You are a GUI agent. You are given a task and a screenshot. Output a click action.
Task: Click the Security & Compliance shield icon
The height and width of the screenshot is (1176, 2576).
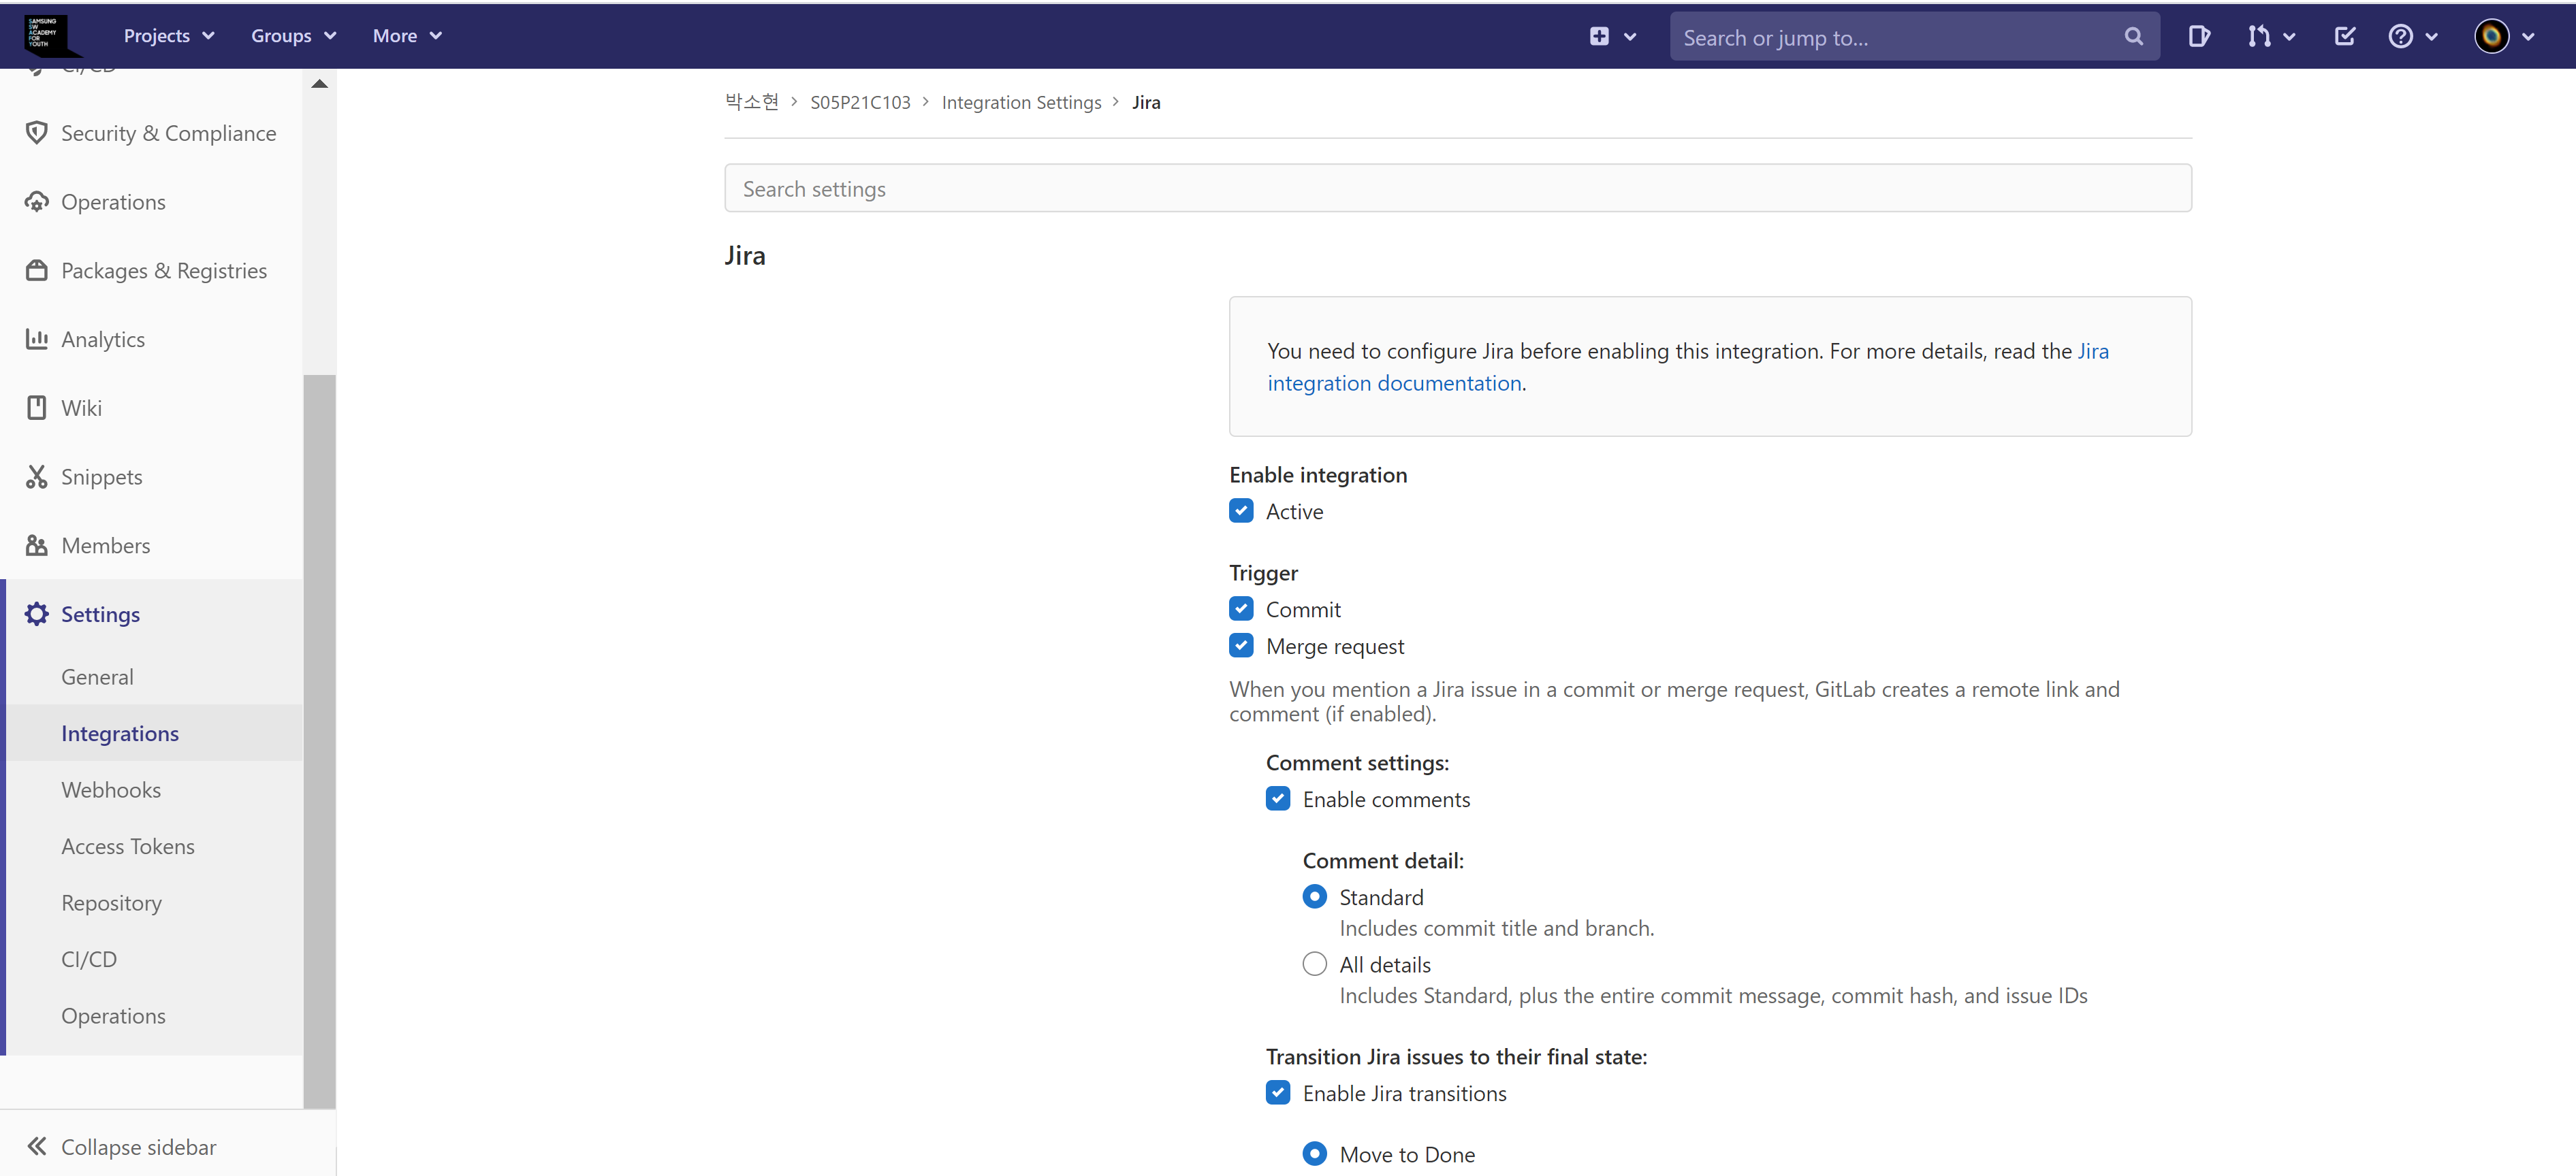click(37, 133)
